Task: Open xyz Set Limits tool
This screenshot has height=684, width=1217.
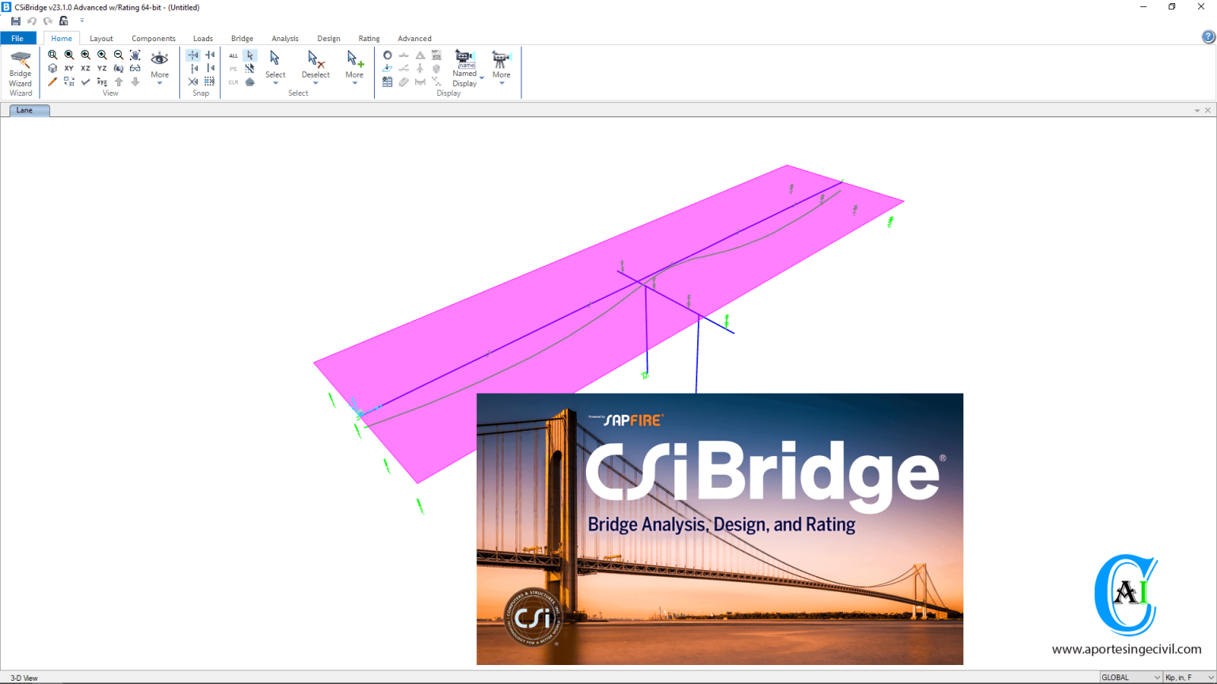Action: pyautogui.click(x=102, y=82)
